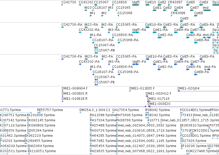Click the GstE8 gene label
Screen dimensions: 219x155
pos(198,13)
